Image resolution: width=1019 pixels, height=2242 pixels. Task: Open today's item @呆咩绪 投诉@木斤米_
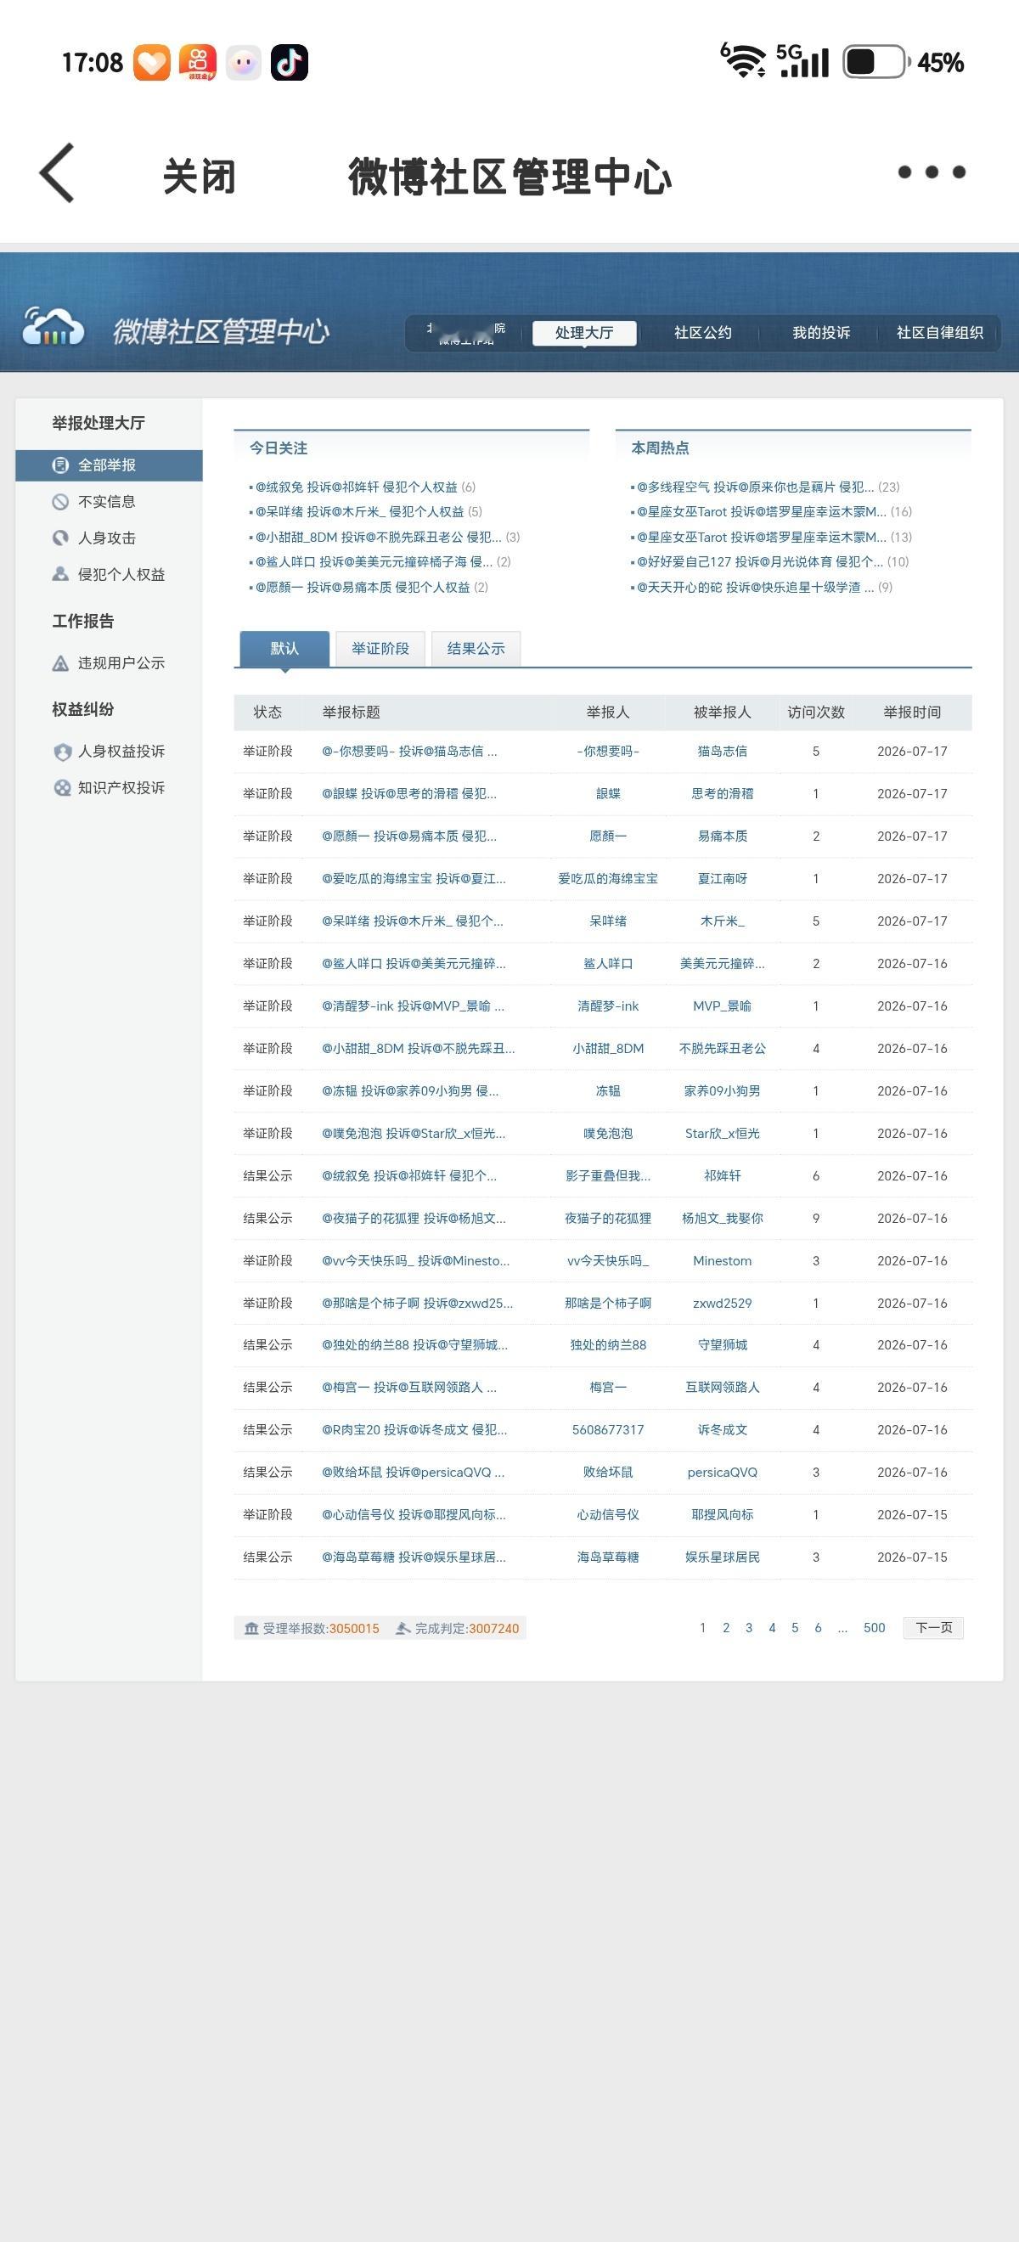tap(359, 512)
